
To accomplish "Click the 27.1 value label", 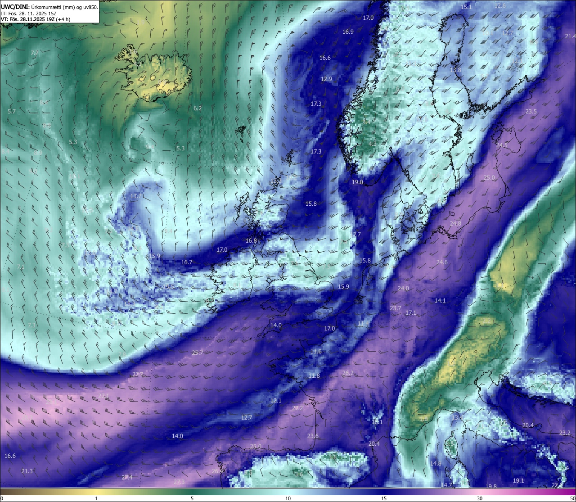I will [x=103, y=396].
